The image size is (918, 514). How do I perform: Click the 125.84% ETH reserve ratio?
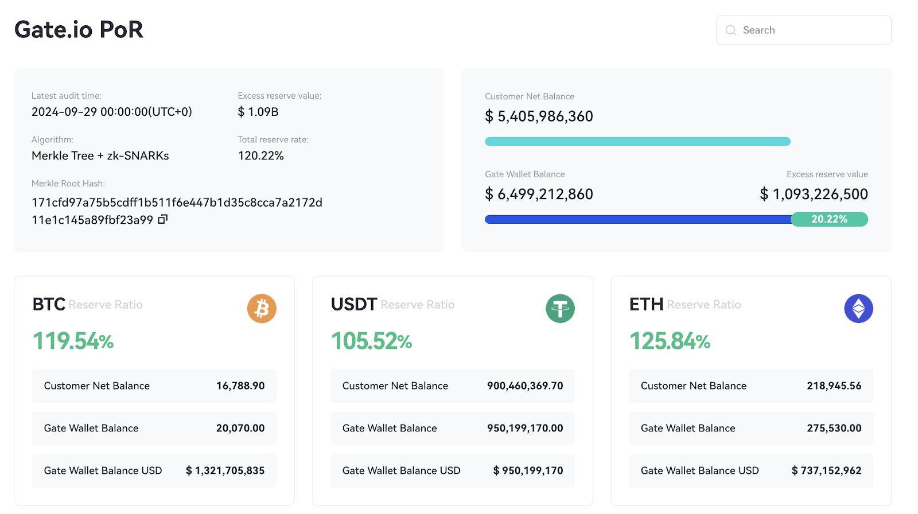pyautogui.click(x=670, y=341)
